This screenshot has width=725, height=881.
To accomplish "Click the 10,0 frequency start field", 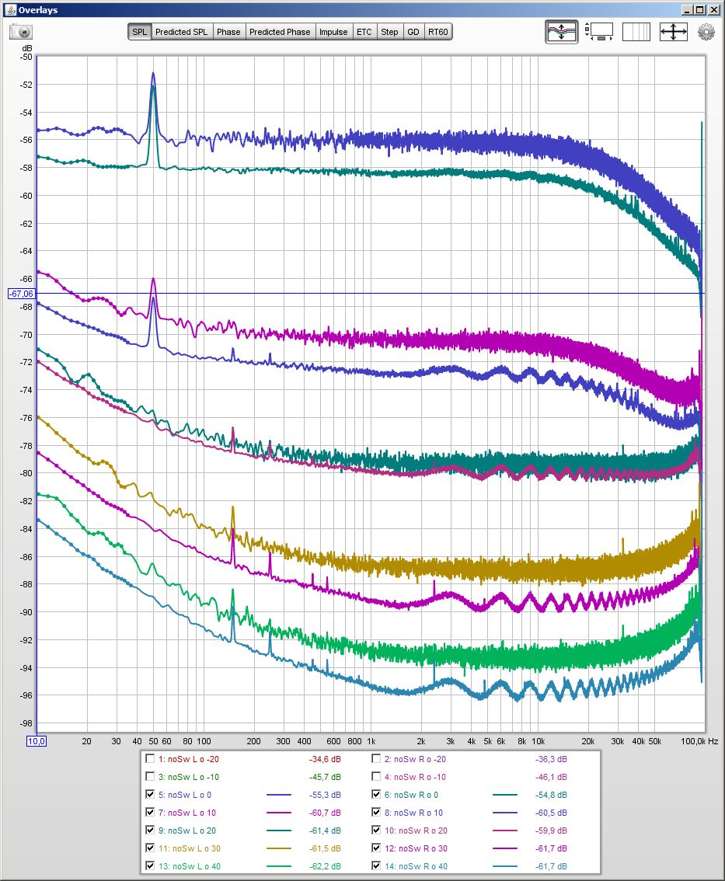I will click(36, 741).
